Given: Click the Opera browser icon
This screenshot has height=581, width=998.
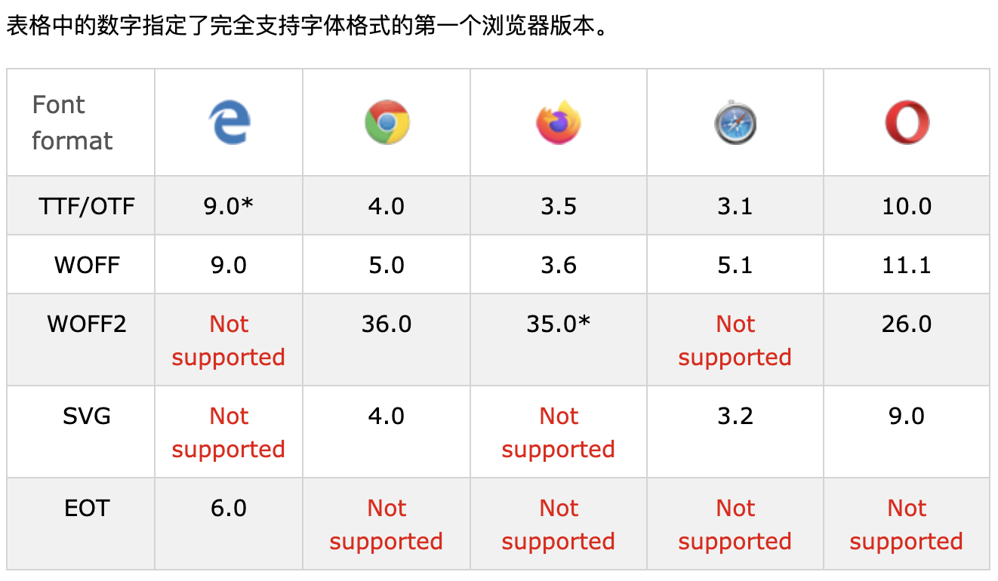Looking at the screenshot, I should [907, 123].
